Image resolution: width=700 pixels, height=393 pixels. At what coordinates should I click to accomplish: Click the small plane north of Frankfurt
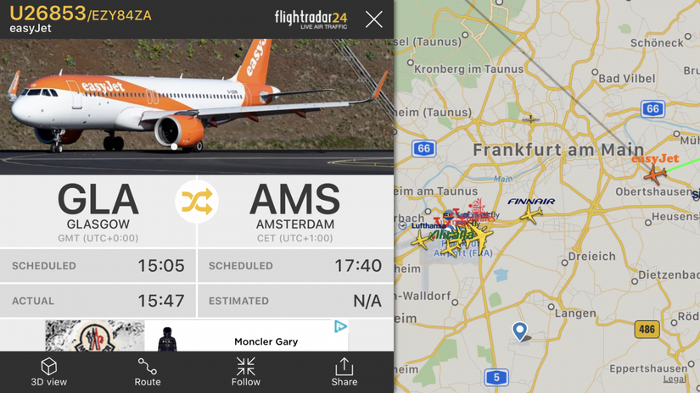click(x=530, y=119)
